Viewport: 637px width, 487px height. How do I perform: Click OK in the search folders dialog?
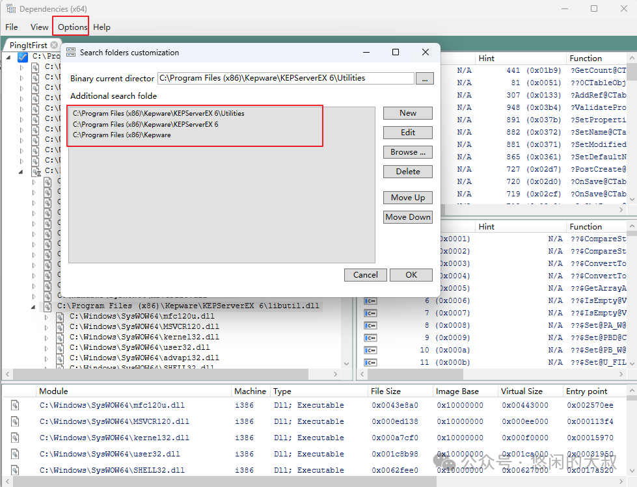[411, 275]
